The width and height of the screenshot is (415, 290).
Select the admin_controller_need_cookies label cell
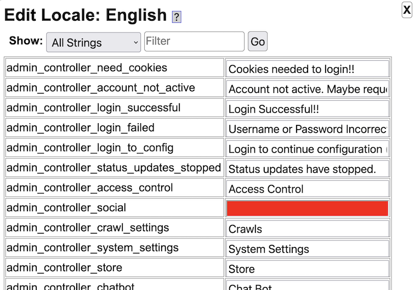pyautogui.click(x=115, y=68)
